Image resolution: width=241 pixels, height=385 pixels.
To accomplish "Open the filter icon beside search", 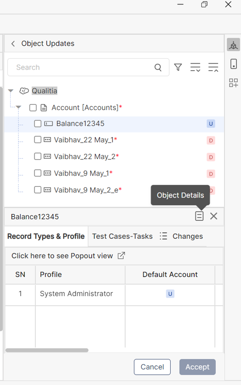I will (178, 67).
